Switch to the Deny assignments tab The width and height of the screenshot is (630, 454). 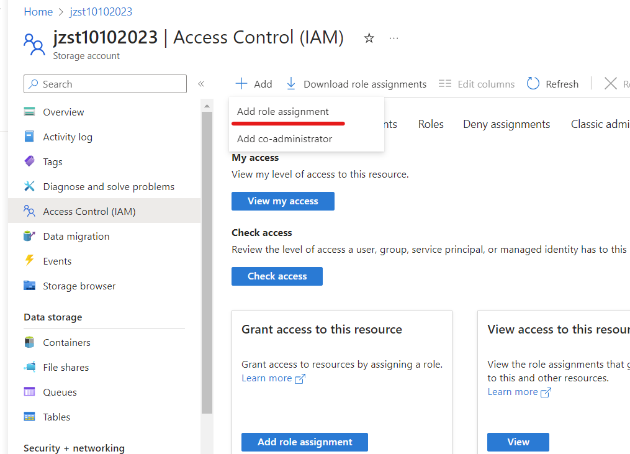point(506,124)
